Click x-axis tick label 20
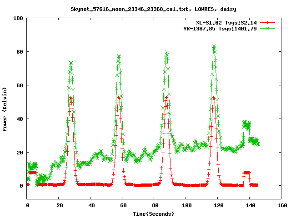The image size is (291, 218). pos(60,205)
